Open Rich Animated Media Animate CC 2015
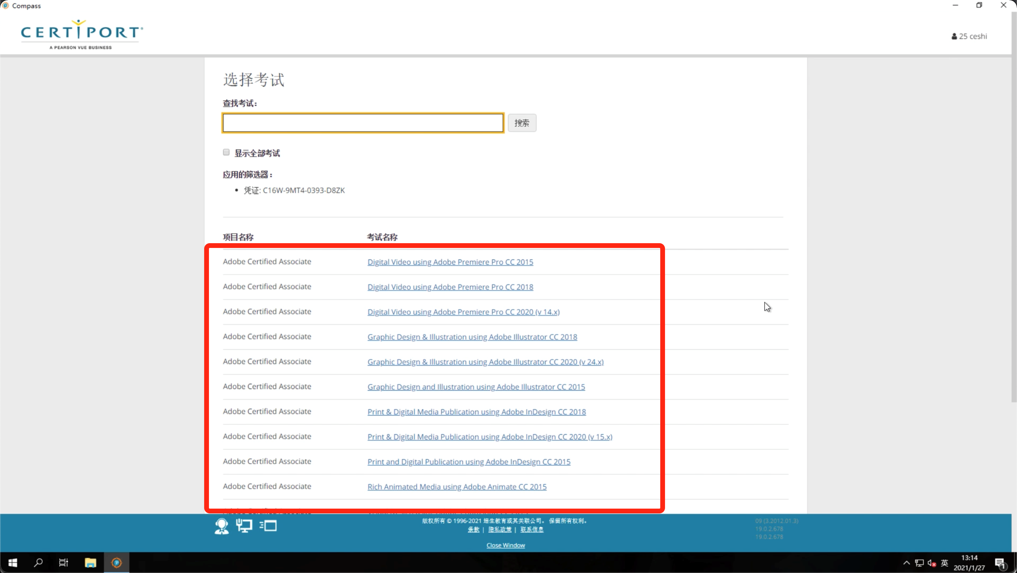The image size is (1017, 573). (x=457, y=487)
